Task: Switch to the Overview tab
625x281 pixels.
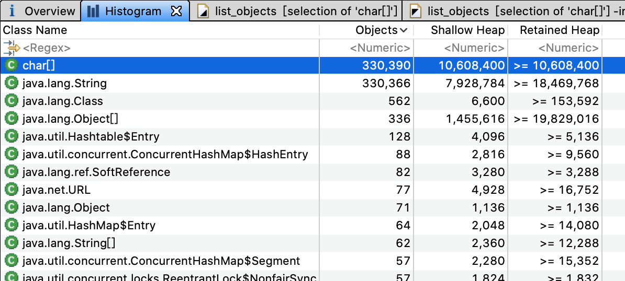Action: [x=50, y=11]
